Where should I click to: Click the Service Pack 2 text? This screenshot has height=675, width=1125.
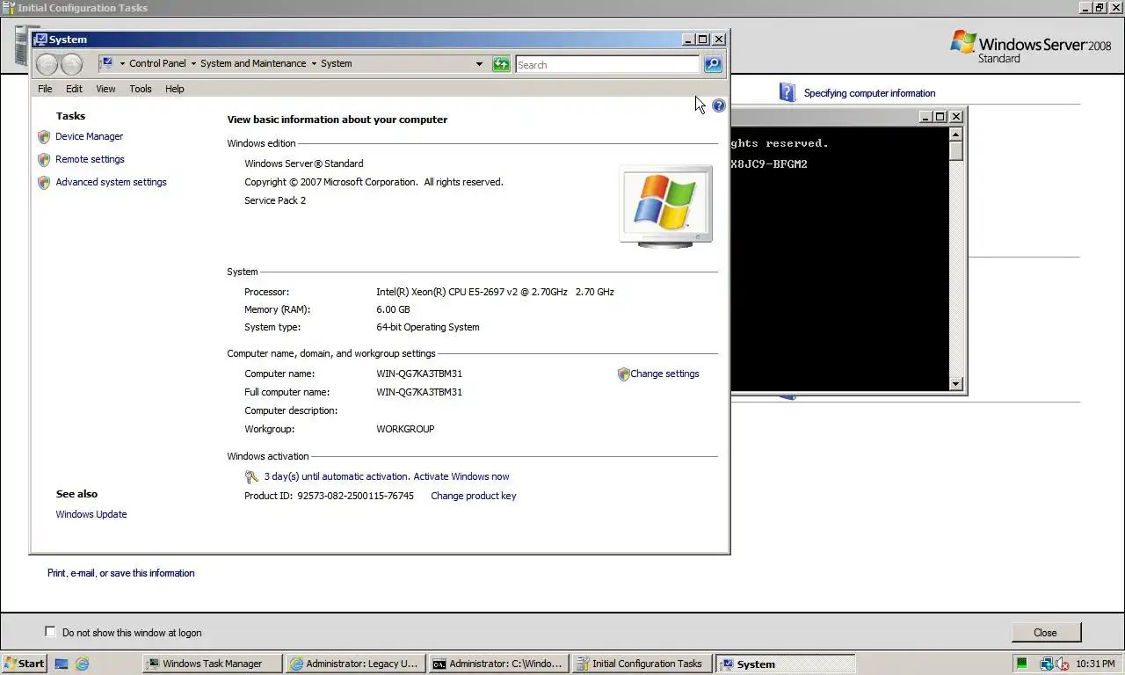(275, 200)
